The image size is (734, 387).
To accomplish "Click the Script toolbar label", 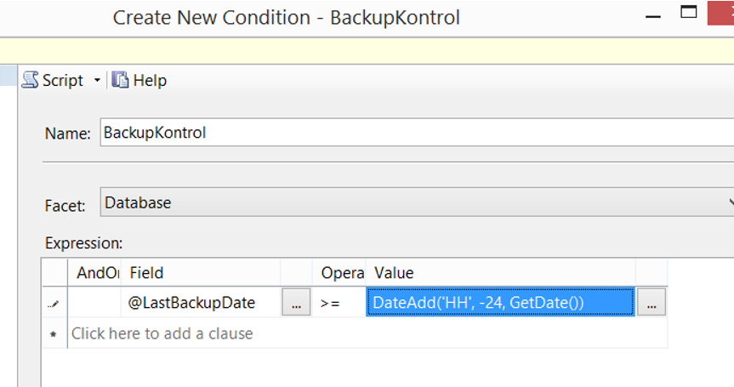I will click(63, 81).
